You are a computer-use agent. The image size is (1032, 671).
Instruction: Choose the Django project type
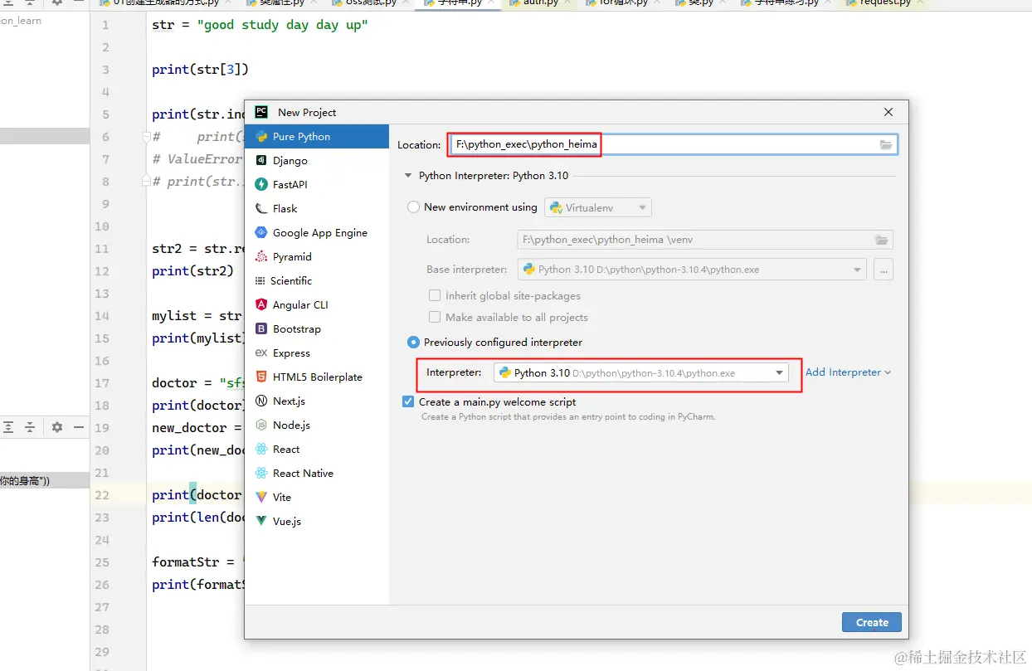(x=317, y=161)
